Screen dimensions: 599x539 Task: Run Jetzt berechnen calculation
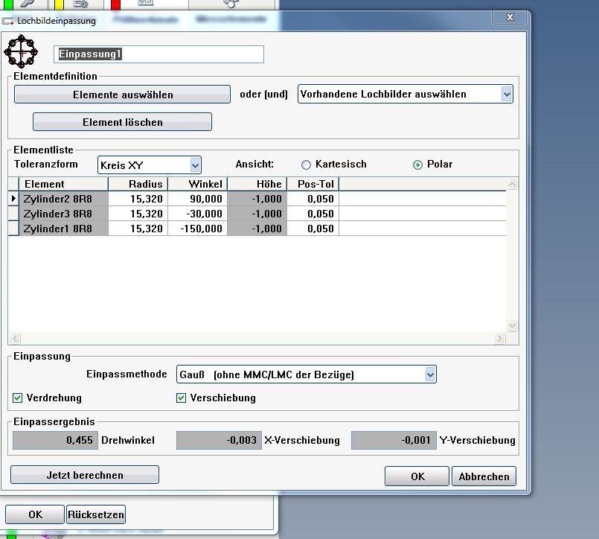coord(85,475)
